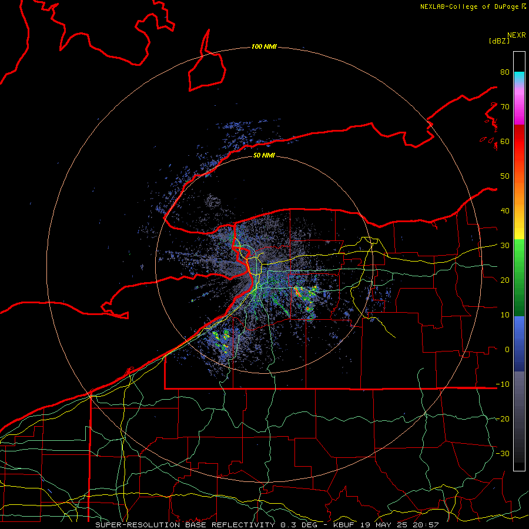Select the 100 NMI range ring label
Screen dimensions: 529x529
[264, 46]
